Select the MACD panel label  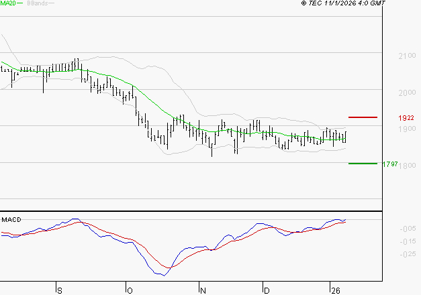[x=12, y=220]
